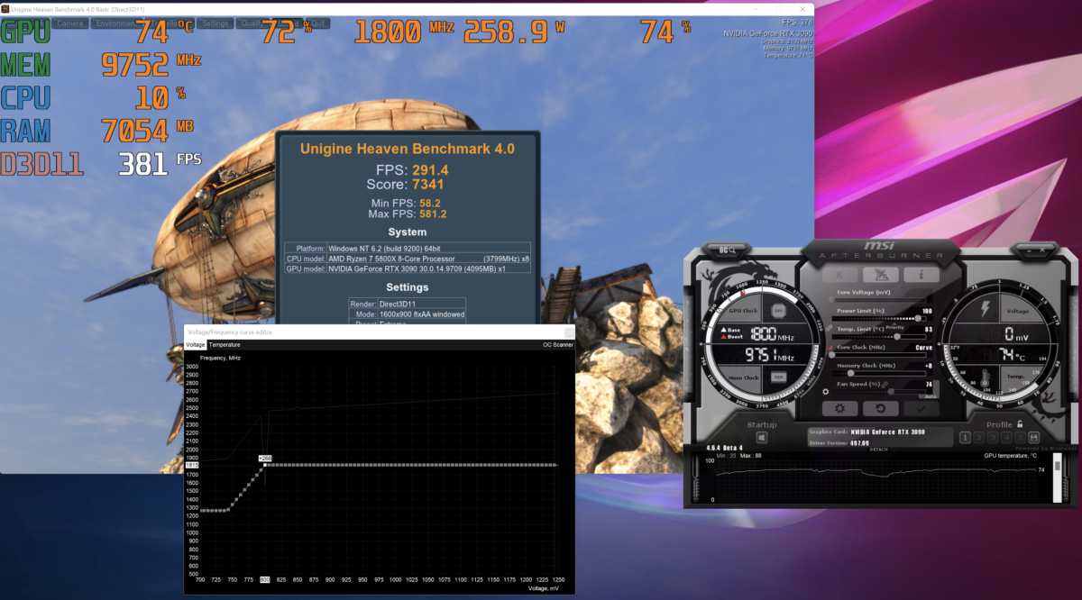Viewport: 1082px width, 600px height.
Task: Save to Profile slot 1 in Afterburner
Action: pos(965,438)
